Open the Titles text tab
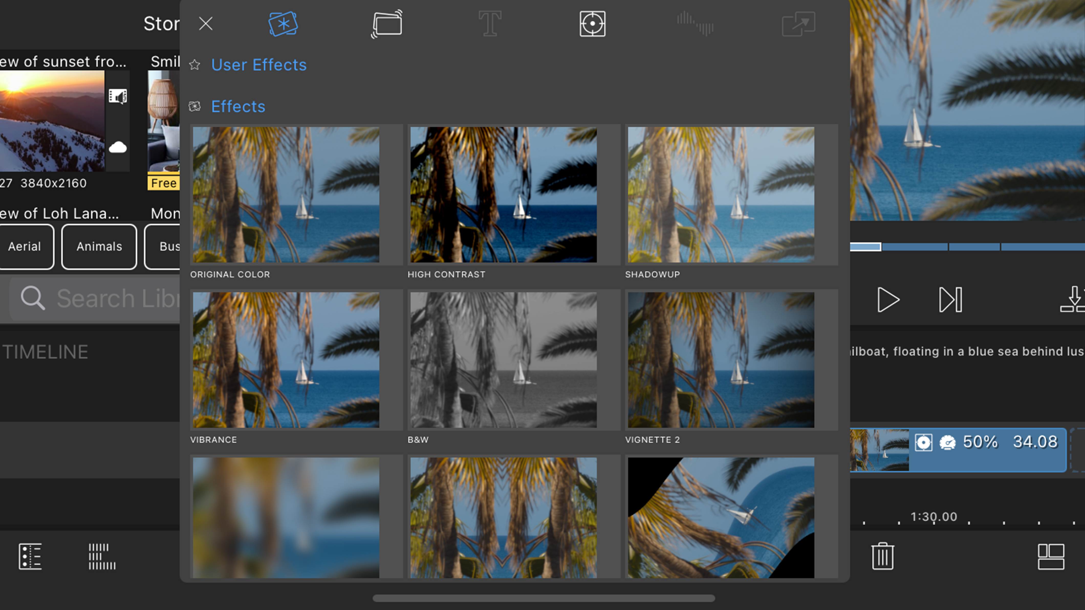This screenshot has width=1085, height=610. coord(490,24)
